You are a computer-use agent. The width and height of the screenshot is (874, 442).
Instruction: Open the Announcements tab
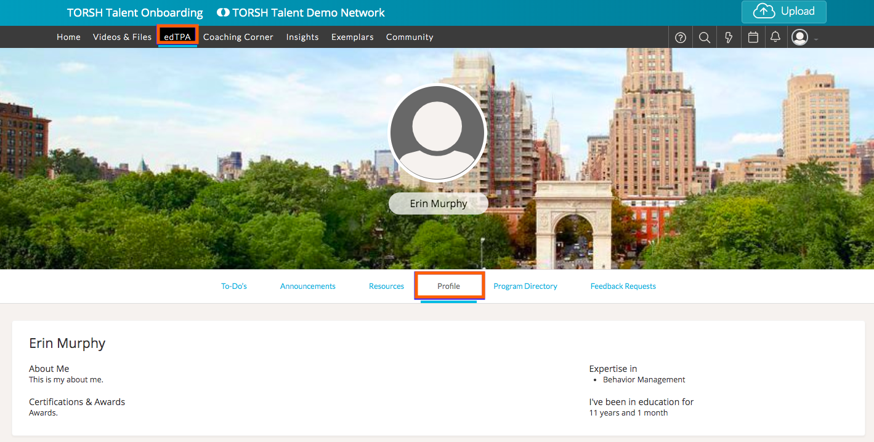(307, 286)
